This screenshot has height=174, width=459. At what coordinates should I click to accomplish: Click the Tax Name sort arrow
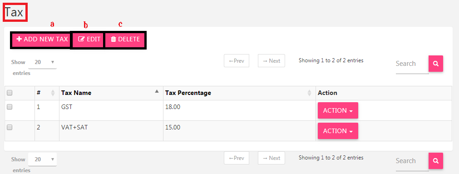157,91
